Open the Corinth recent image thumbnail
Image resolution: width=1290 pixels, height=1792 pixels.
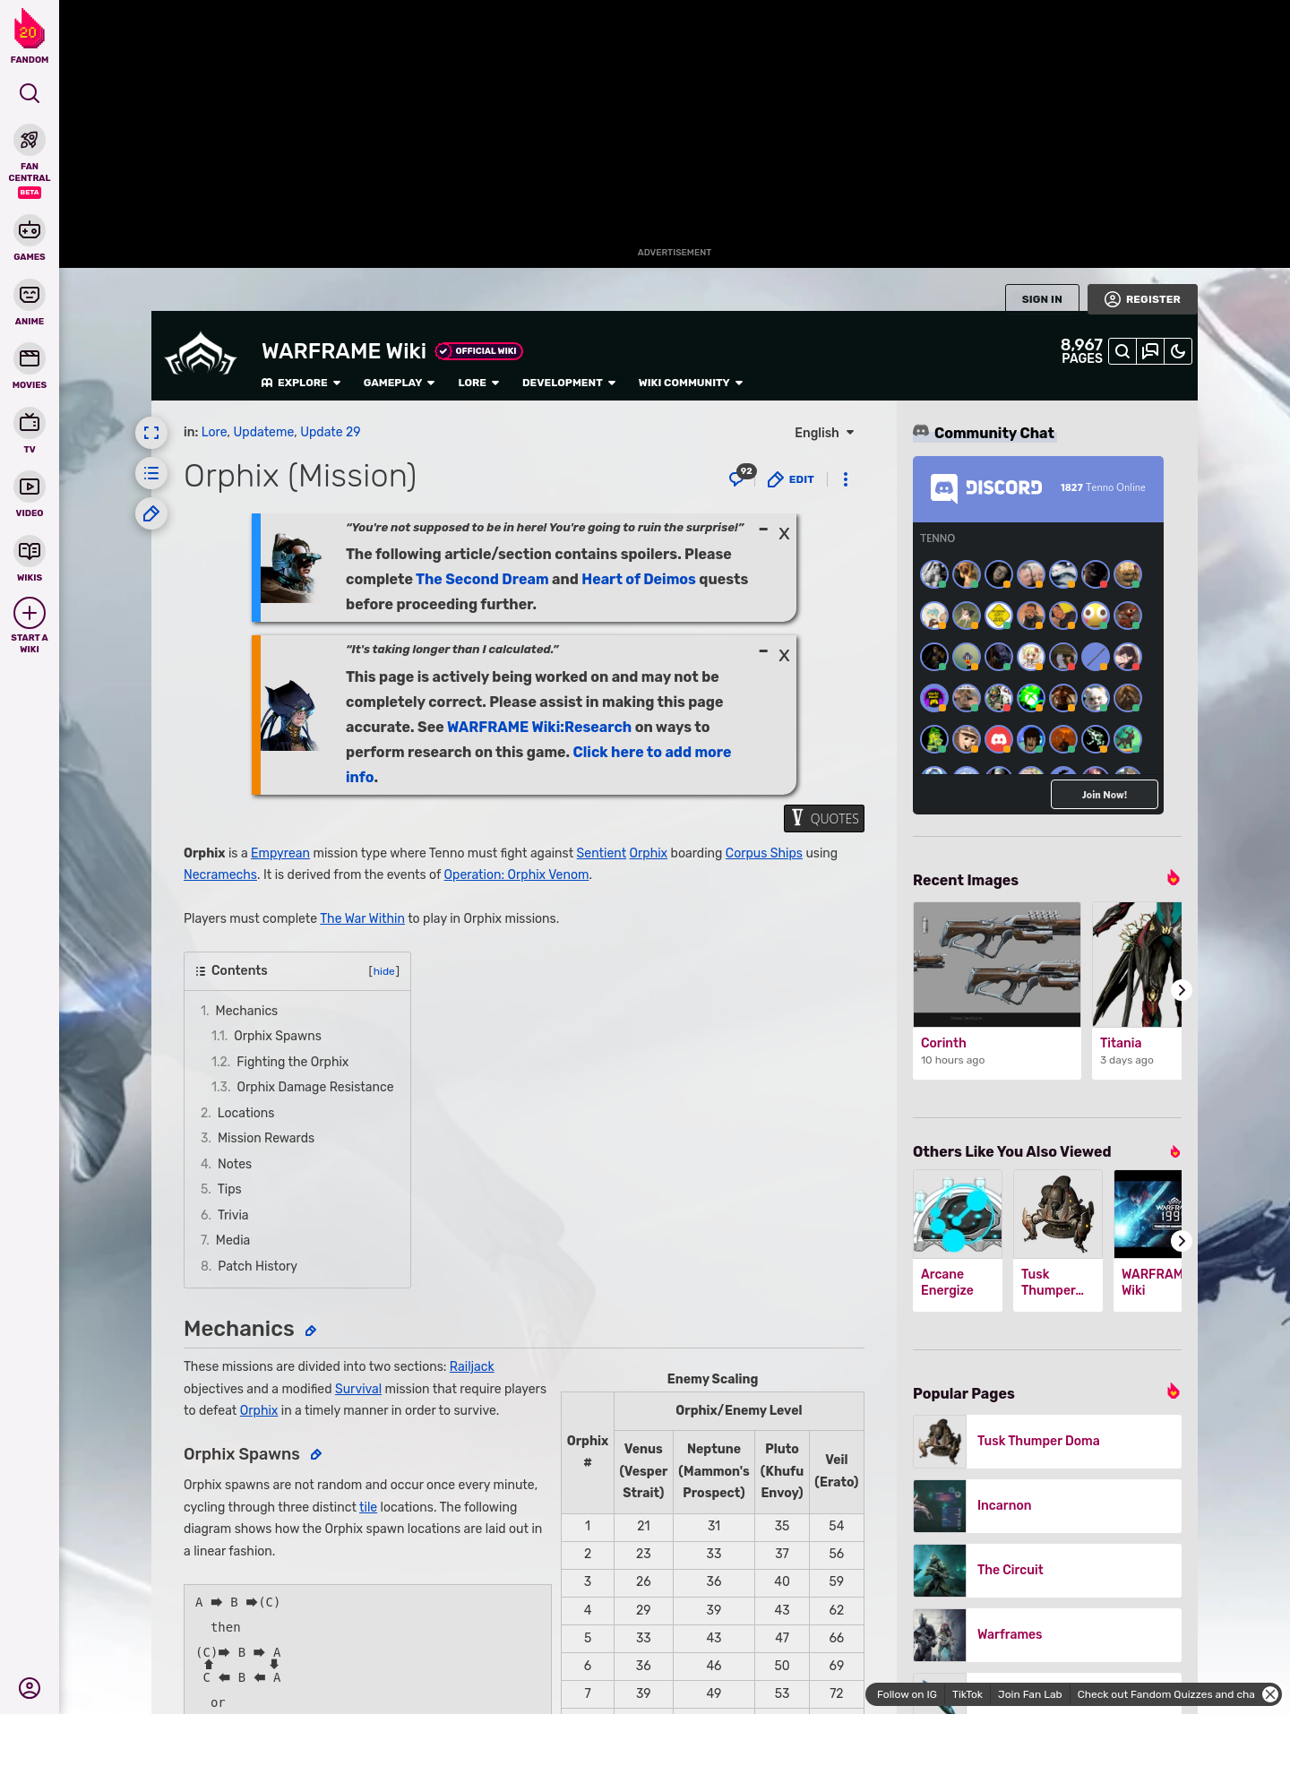[x=997, y=964]
